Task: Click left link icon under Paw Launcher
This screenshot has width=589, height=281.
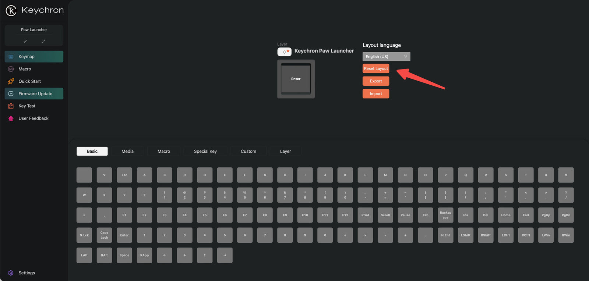Action: pyautogui.click(x=25, y=41)
